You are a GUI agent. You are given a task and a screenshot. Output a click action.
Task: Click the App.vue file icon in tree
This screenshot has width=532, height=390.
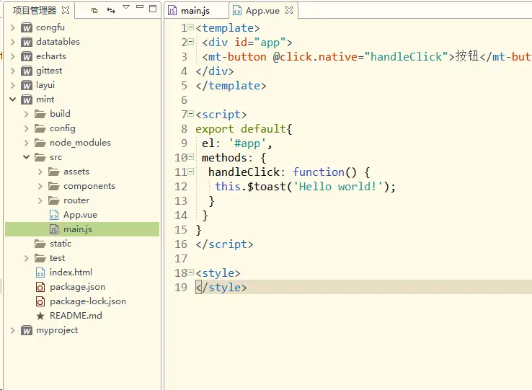(54, 216)
